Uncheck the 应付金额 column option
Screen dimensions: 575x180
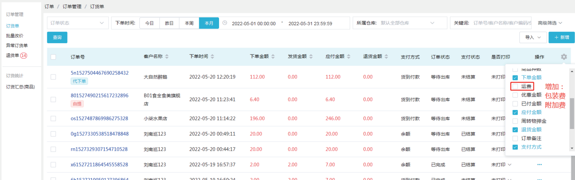click(515, 112)
